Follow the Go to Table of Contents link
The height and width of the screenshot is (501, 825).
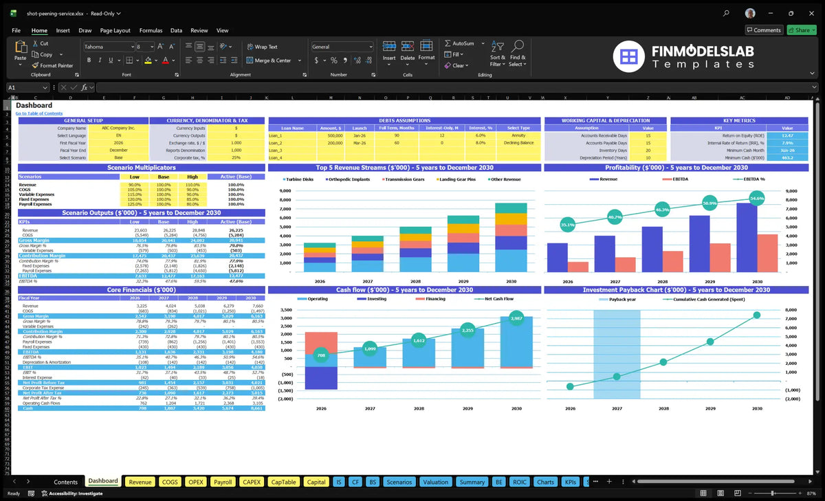click(x=39, y=113)
